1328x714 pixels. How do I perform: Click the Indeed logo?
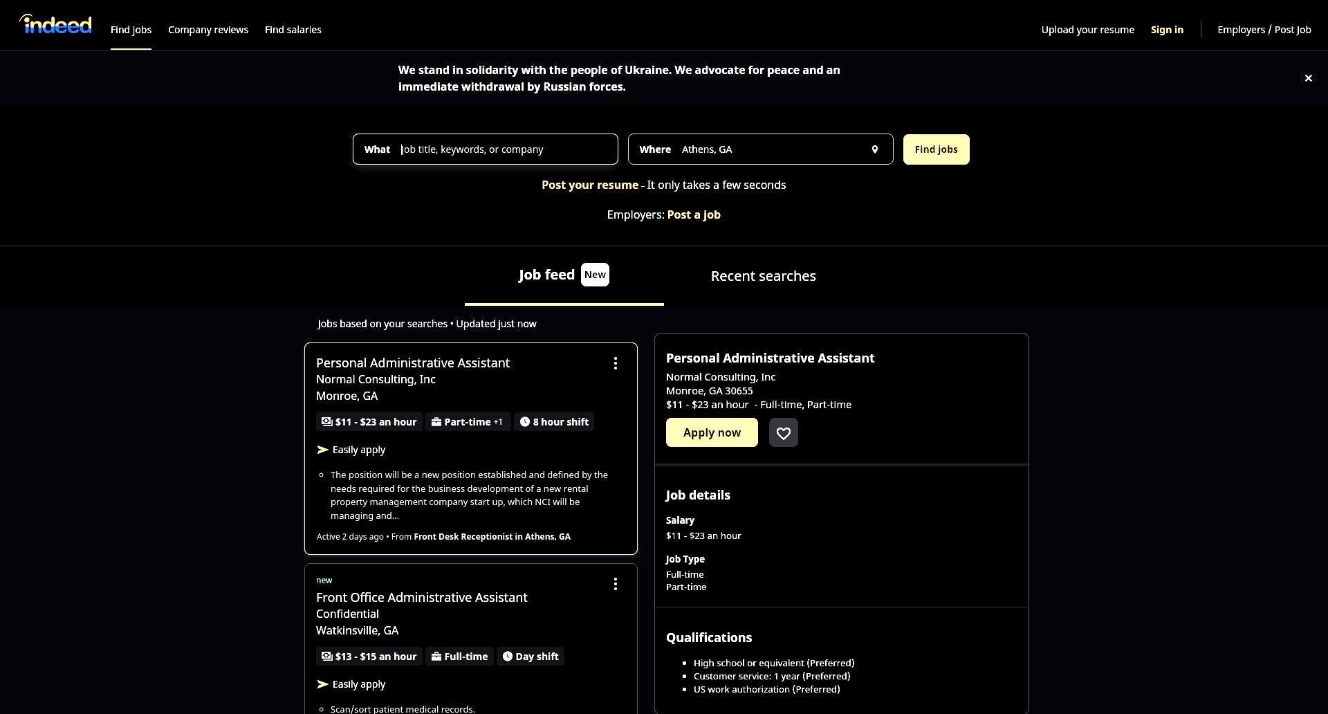(55, 25)
